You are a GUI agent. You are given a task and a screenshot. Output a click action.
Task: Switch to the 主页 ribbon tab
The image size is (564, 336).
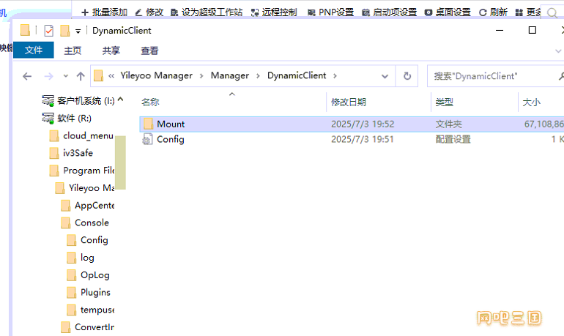tap(73, 51)
